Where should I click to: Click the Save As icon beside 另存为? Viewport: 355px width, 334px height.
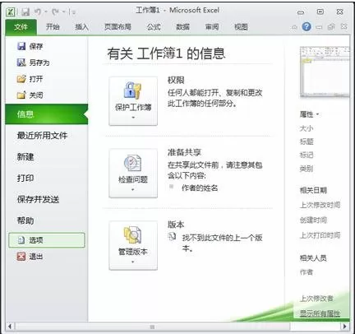[x=21, y=63]
